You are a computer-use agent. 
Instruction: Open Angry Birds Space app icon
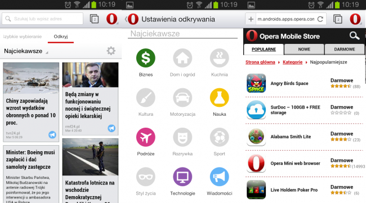coord(256,83)
